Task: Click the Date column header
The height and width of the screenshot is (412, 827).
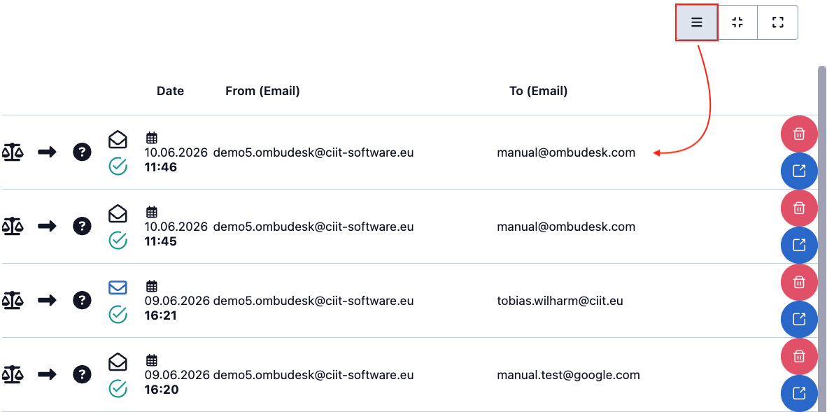Action: click(170, 91)
